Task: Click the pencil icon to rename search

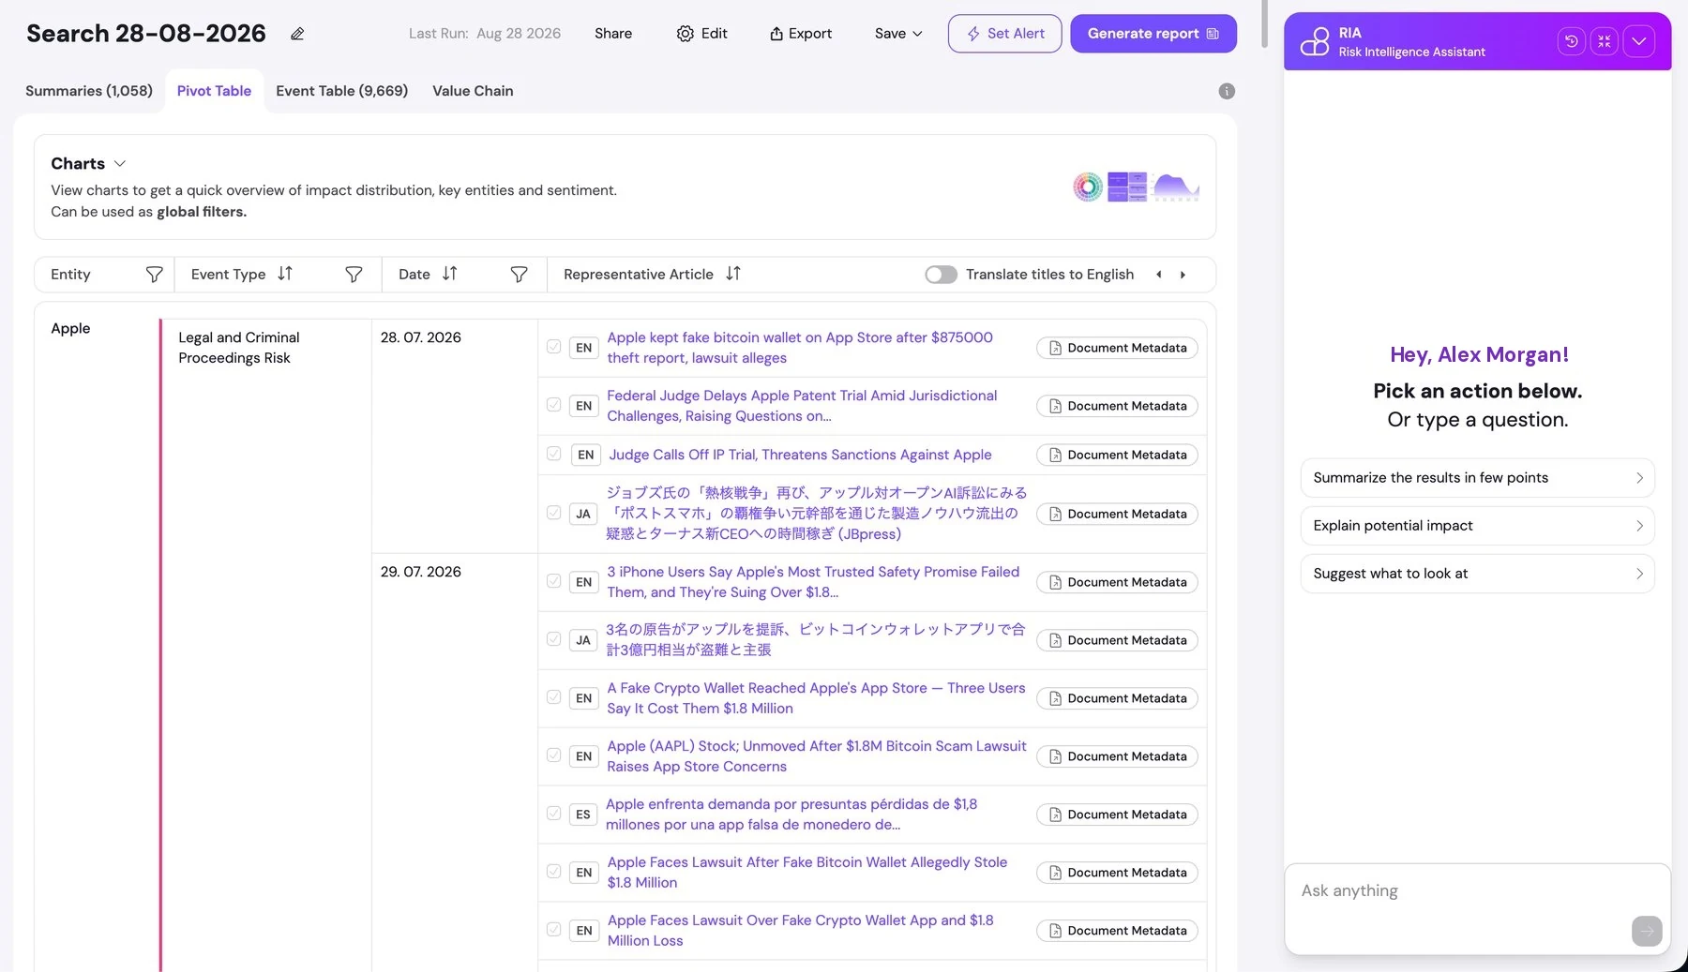Action: click(x=297, y=34)
